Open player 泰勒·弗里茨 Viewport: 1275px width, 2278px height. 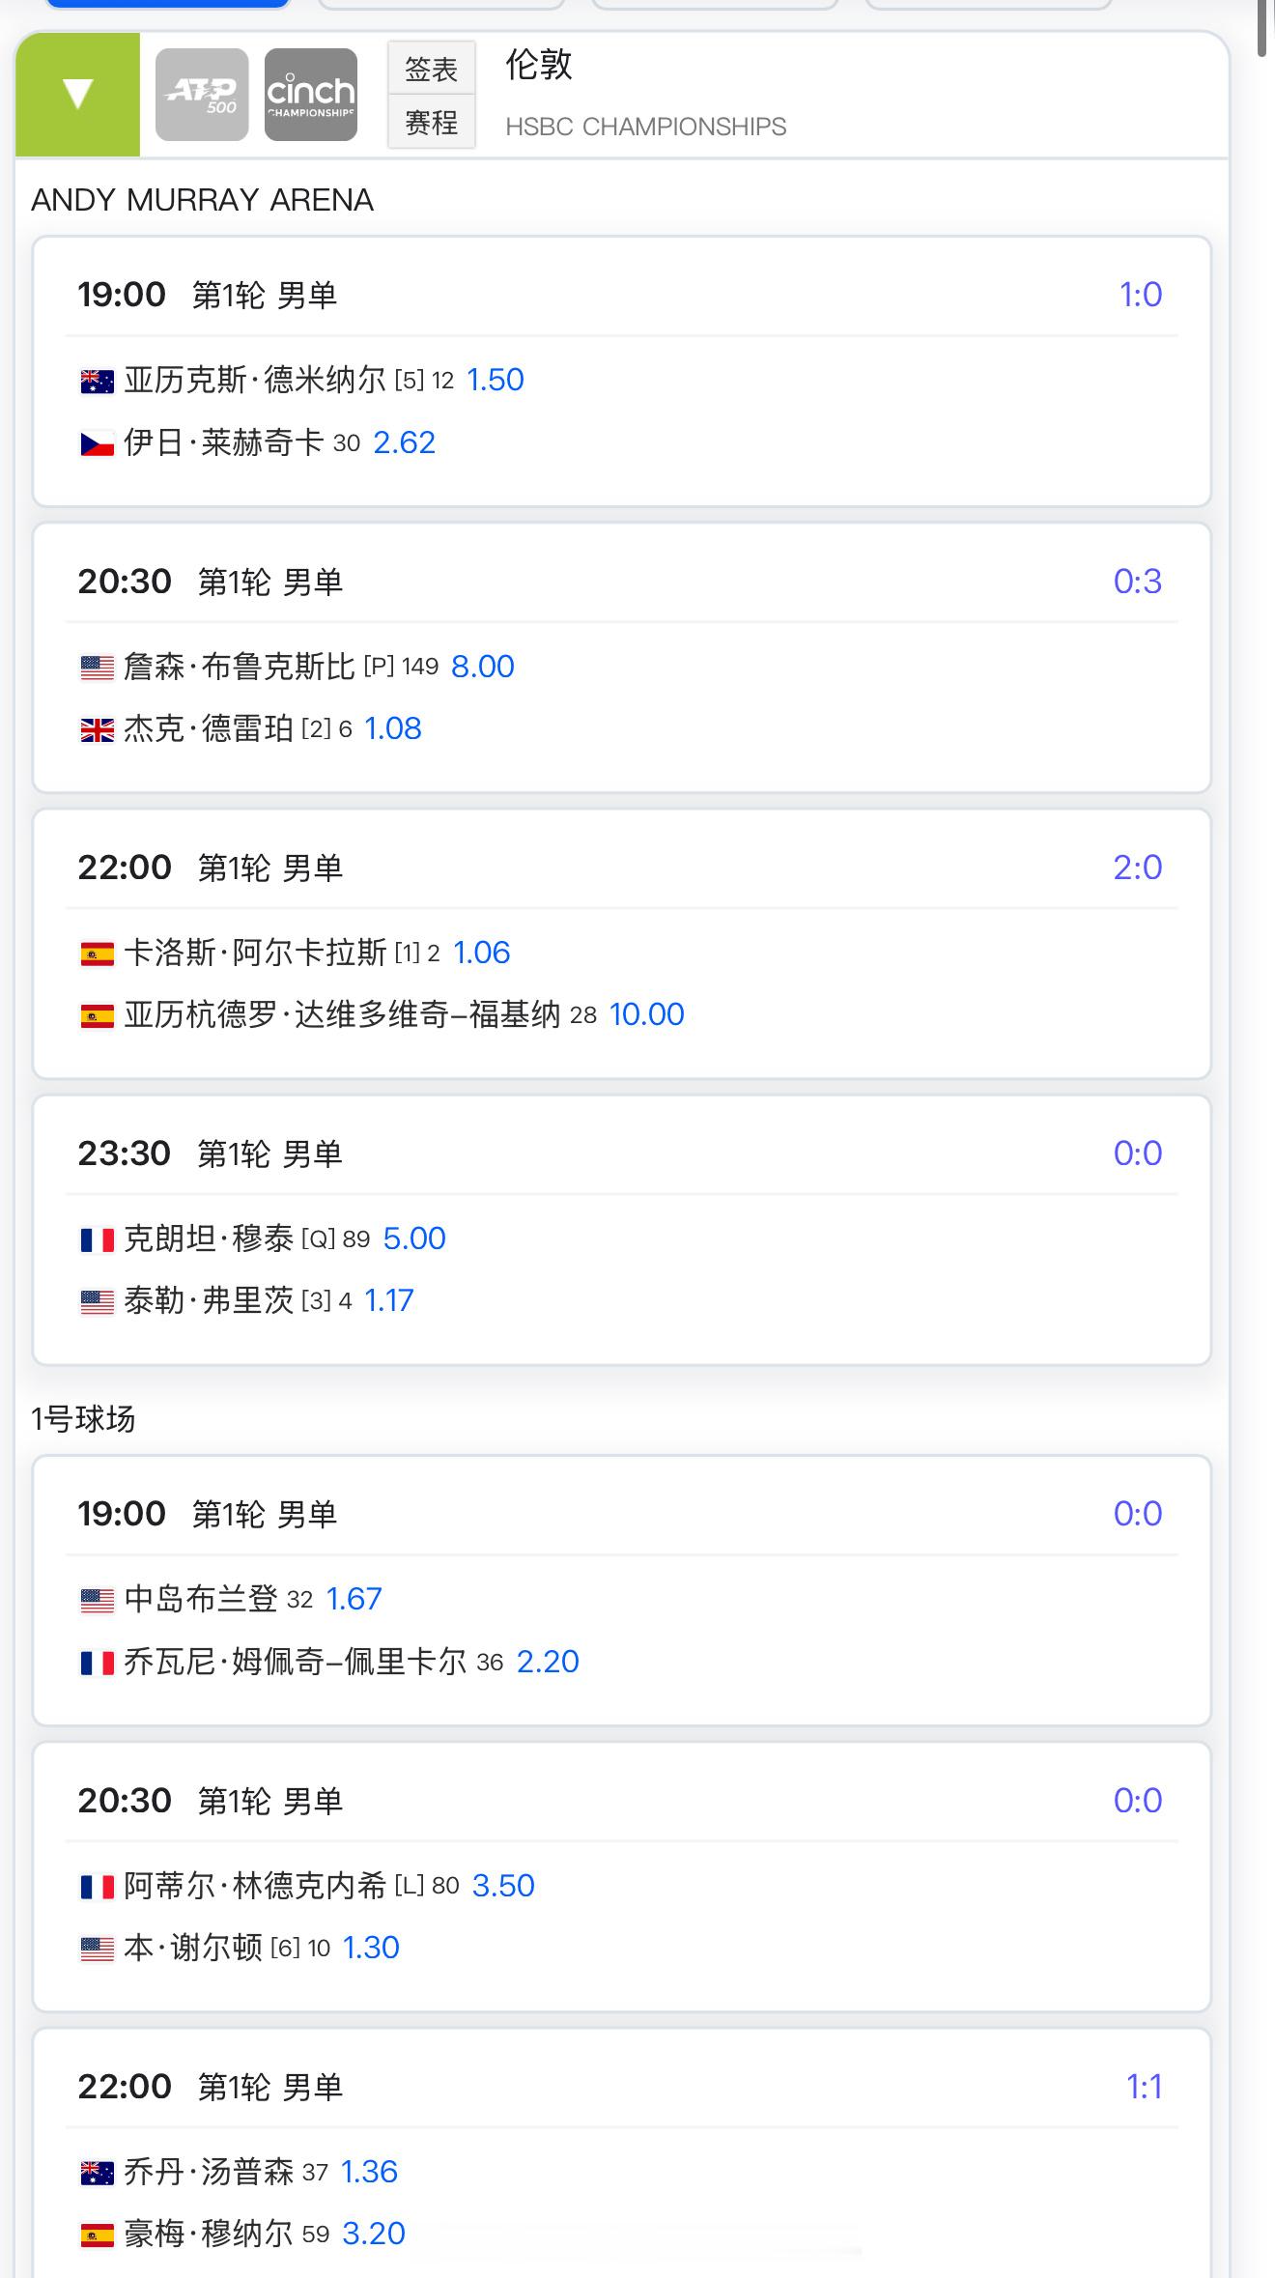[x=209, y=1300]
